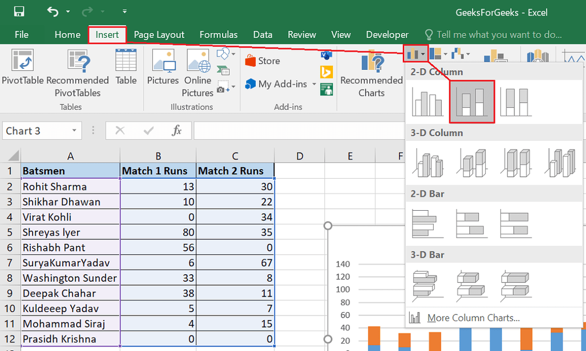This screenshot has height=351, width=586.
Task: Insert Pictures from this device
Action: (x=163, y=66)
